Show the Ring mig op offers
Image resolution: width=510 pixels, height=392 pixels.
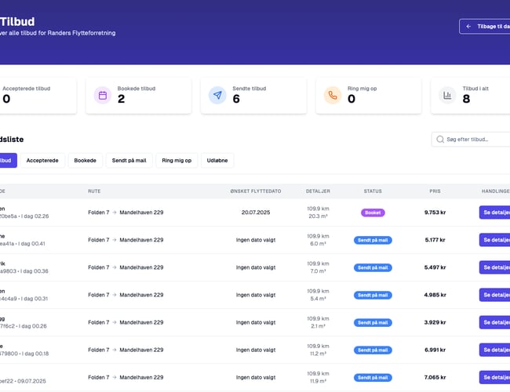[x=177, y=160]
